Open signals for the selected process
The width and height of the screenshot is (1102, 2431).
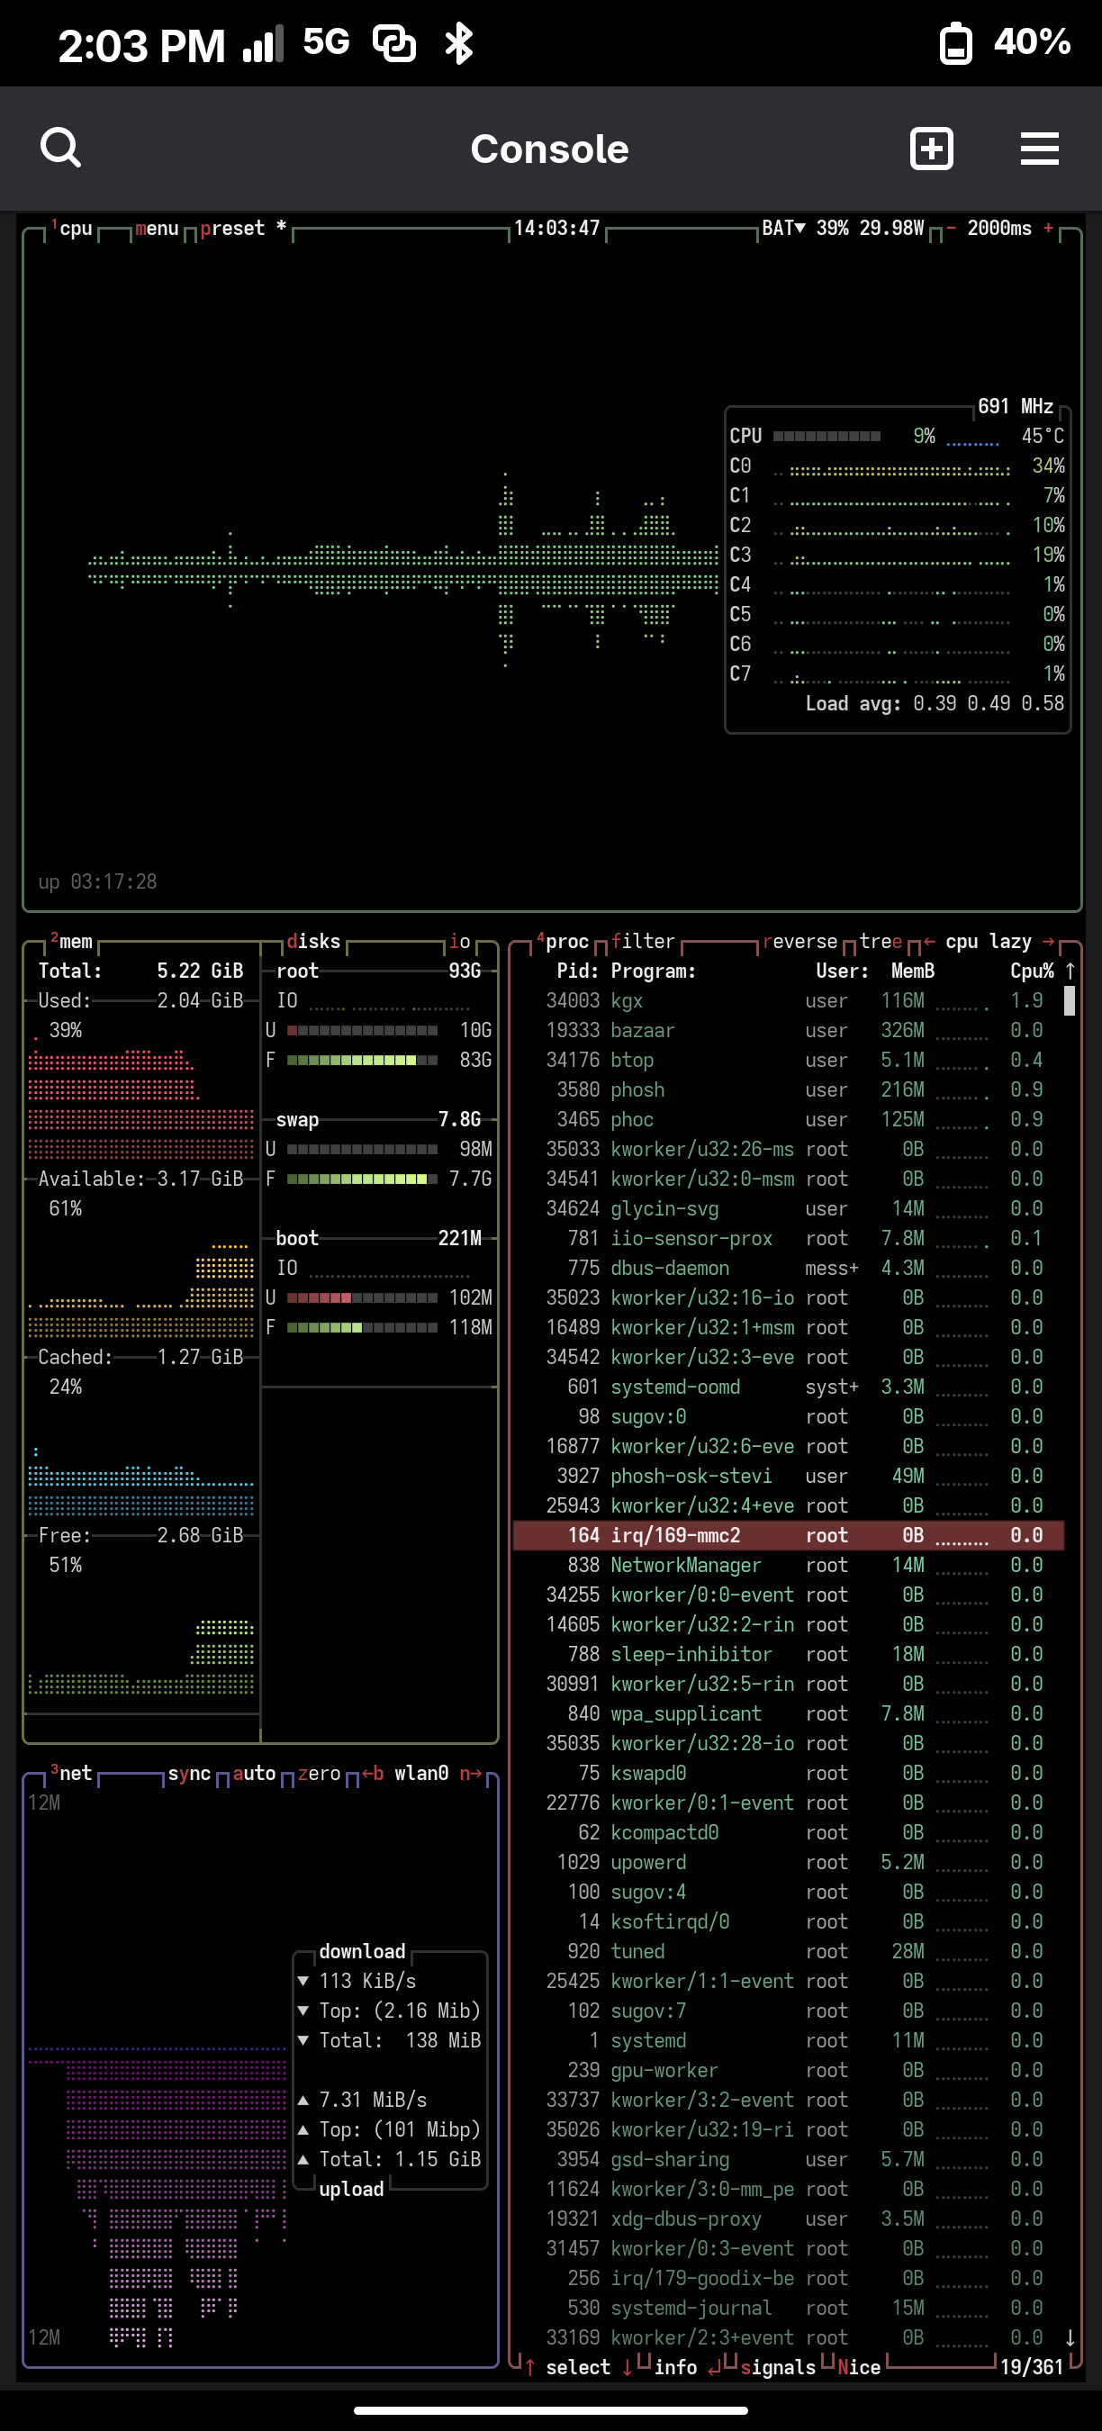tap(778, 2367)
